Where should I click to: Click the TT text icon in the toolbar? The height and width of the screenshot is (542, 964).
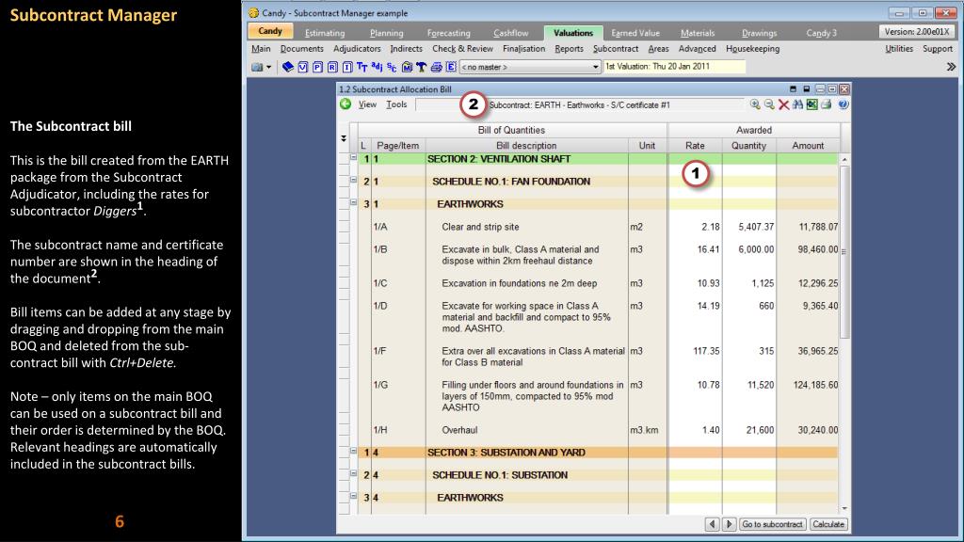[x=361, y=67]
